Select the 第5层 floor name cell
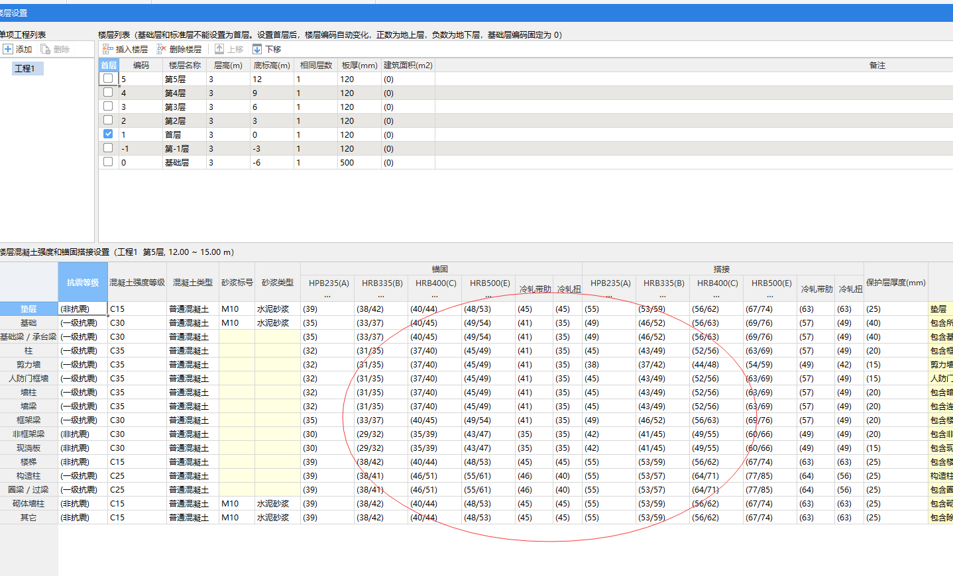The height and width of the screenshot is (576, 953). point(185,79)
